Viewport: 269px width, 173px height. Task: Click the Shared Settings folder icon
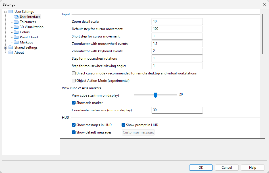(x=11, y=47)
